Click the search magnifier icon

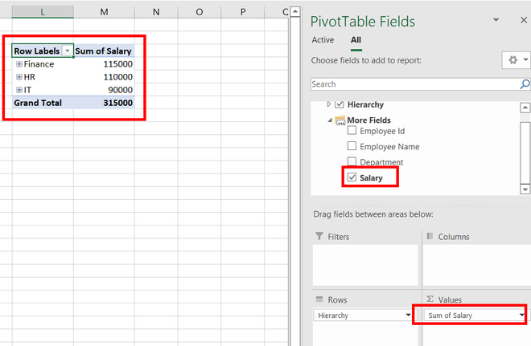pyautogui.click(x=525, y=84)
